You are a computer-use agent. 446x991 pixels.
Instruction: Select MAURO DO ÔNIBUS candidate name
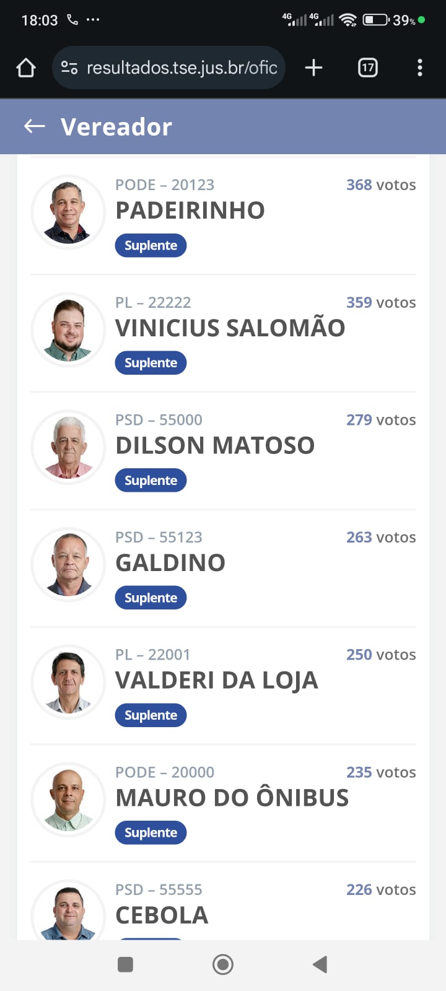tap(232, 798)
